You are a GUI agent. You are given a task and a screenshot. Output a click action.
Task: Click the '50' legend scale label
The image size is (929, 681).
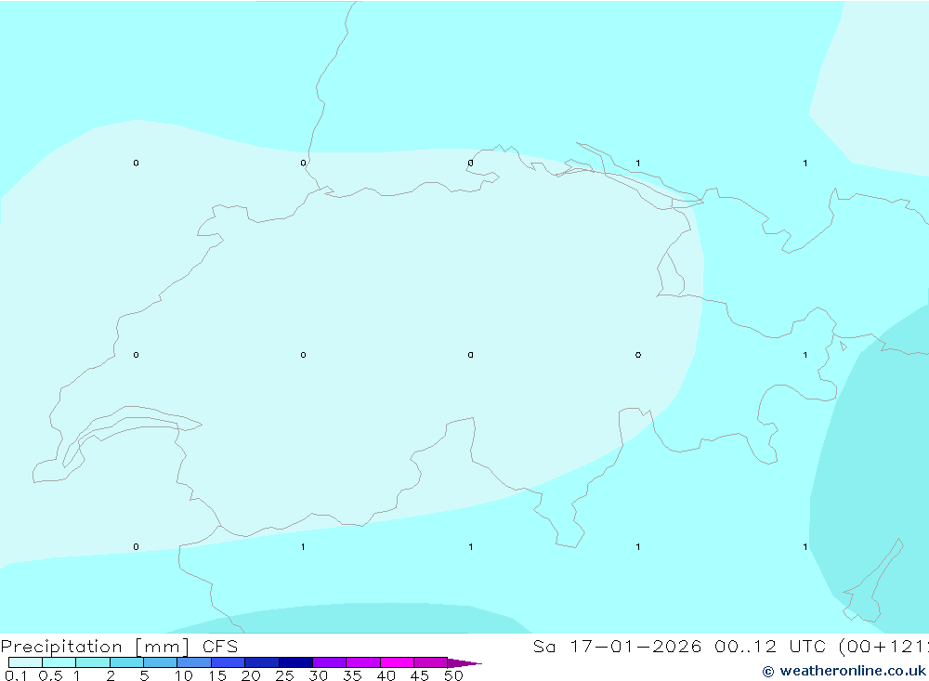(x=454, y=675)
